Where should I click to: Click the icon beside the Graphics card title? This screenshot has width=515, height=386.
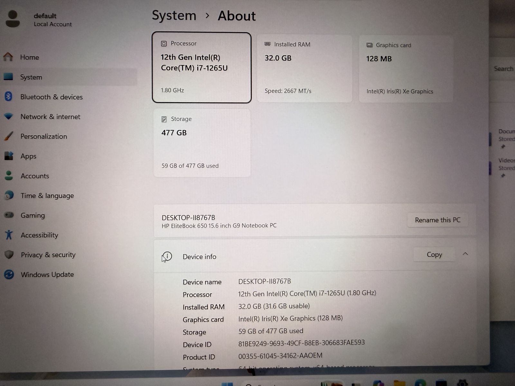370,45
